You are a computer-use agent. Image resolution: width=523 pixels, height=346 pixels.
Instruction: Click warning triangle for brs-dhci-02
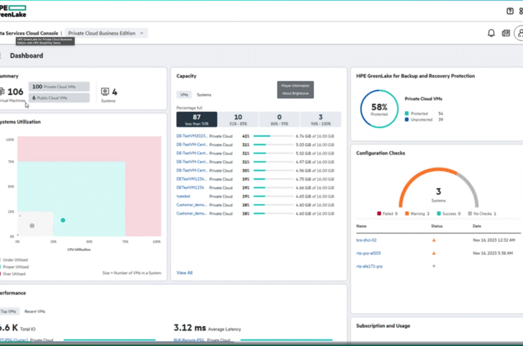(x=434, y=240)
